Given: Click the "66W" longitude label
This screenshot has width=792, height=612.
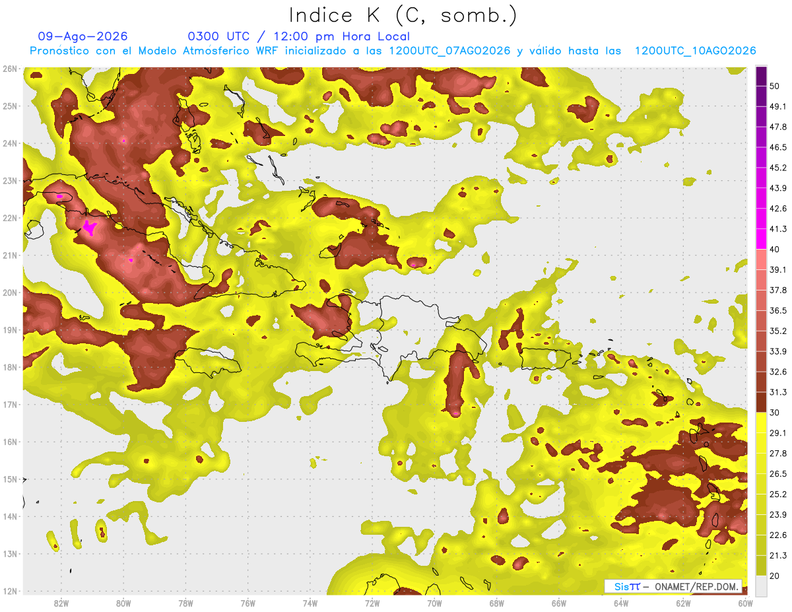Looking at the screenshot, I should coord(559,603).
